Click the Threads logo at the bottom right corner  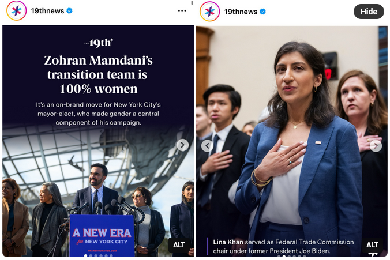[373, 255]
